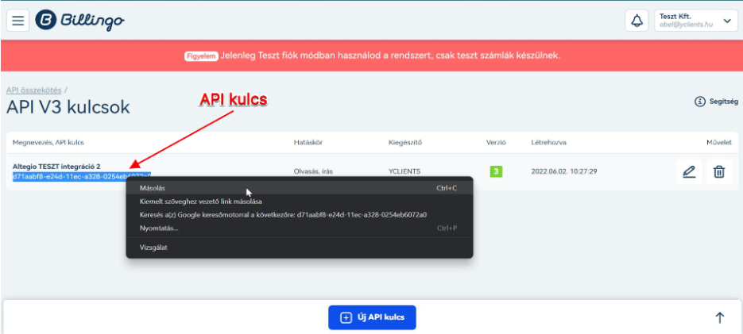Open notifications bell
The height and width of the screenshot is (334, 743).
tap(637, 21)
